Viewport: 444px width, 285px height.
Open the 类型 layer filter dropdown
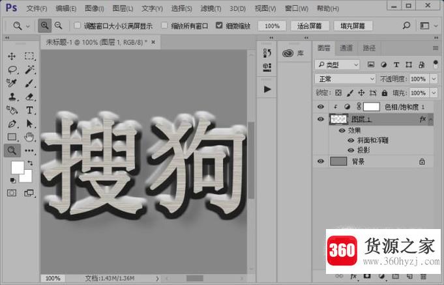(337, 65)
